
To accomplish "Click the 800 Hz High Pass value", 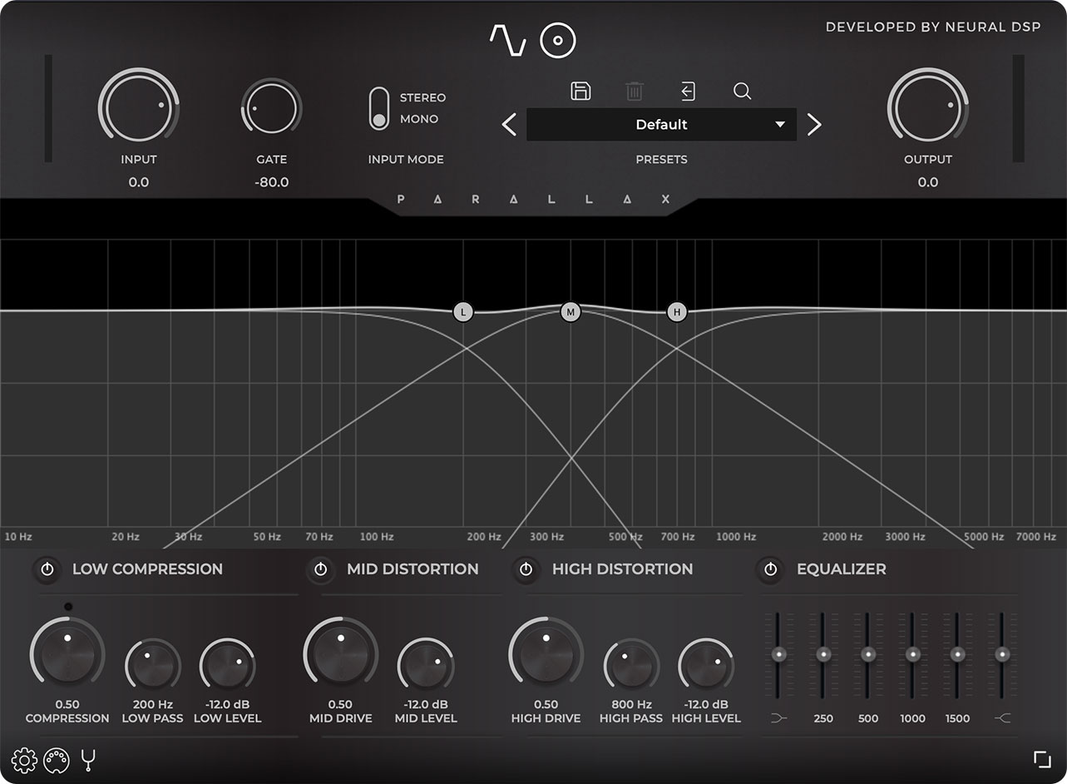I will 631,705.
